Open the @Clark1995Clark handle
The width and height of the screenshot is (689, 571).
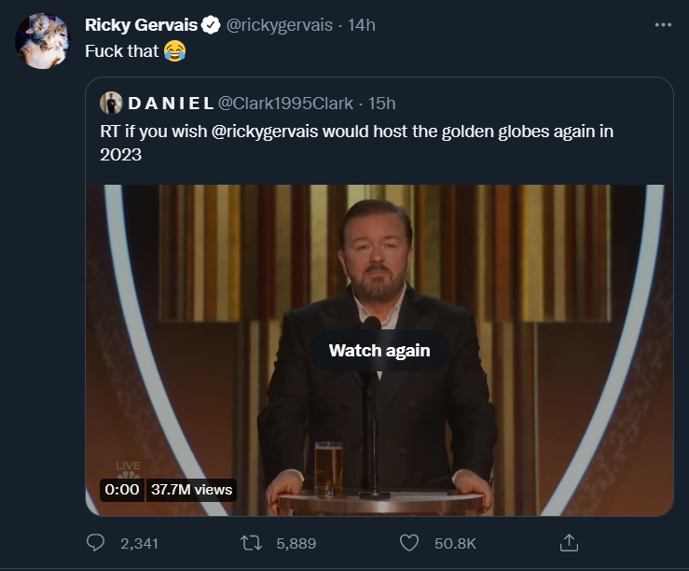click(x=287, y=103)
